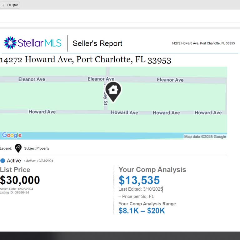Image resolution: width=240 pixels, height=240 pixels.
Task: Click the List Price label
Action: [x=15, y=170]
